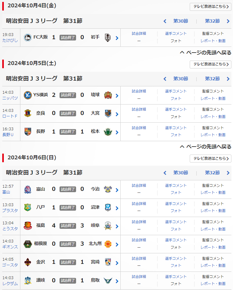Screen dimensions: 233x290
Task: Open match arrow for 奈良 vs 大宮
Action: click(117, 114)
